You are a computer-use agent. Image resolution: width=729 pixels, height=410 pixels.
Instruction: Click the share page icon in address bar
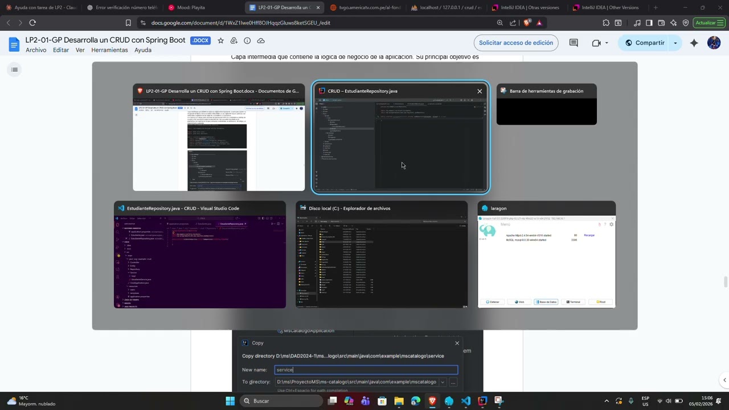coord(513,23)
